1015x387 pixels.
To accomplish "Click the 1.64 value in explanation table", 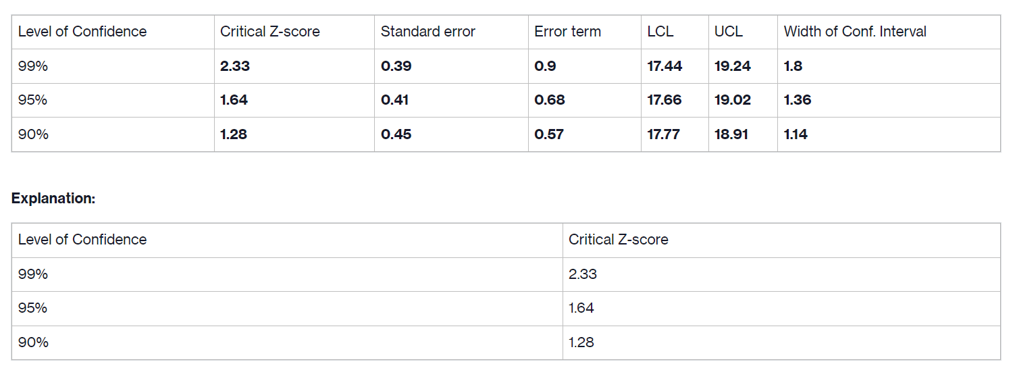I will click(581, 308).
